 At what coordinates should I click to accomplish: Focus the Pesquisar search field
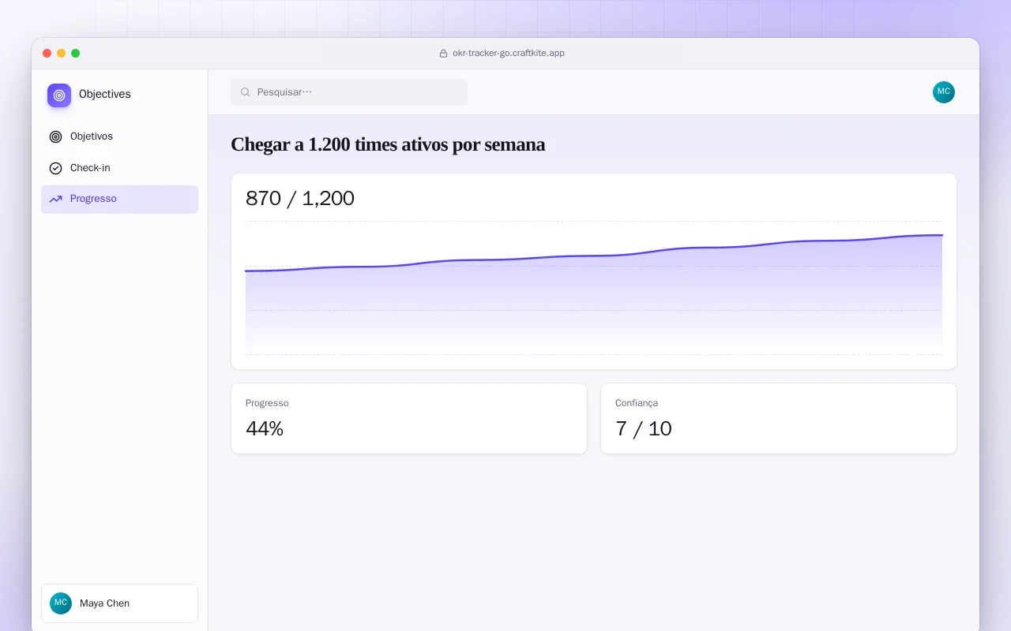click(349, 92)
